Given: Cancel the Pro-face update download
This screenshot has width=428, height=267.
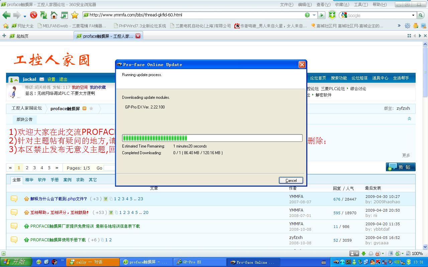Looking at the screenshot, I should coord(291,180).
